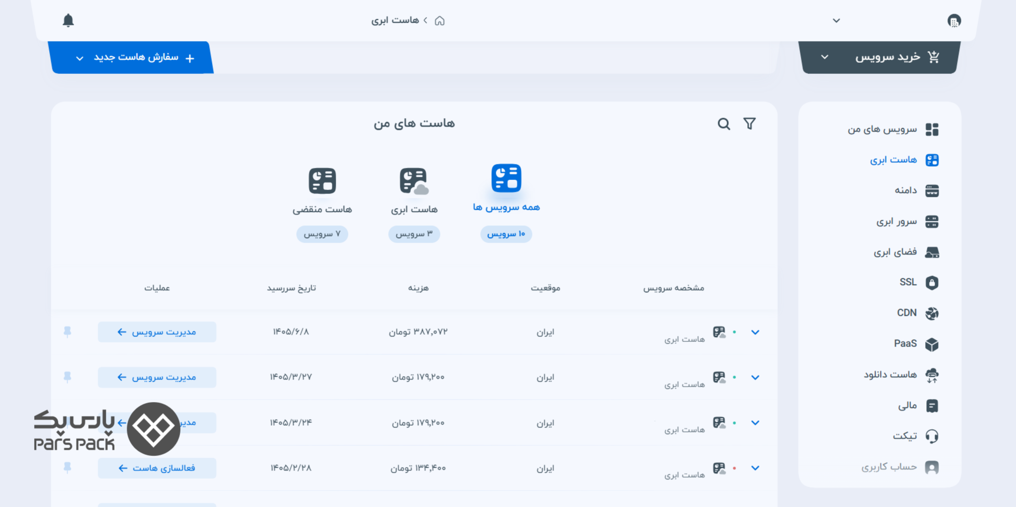Click مدیریت سرویس for ۱۴۰۵/۳/۲۷ service
This screenshot has width=1016, height=507.
coord(157,377)
